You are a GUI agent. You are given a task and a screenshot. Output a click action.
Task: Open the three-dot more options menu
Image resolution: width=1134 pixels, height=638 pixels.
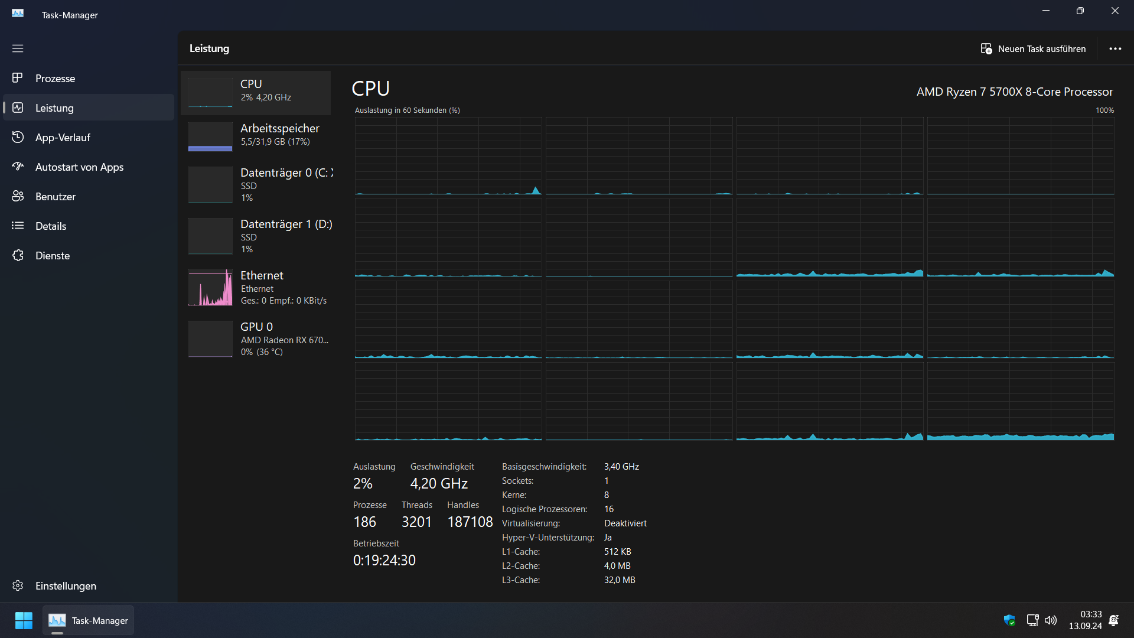pos(1115,48)
